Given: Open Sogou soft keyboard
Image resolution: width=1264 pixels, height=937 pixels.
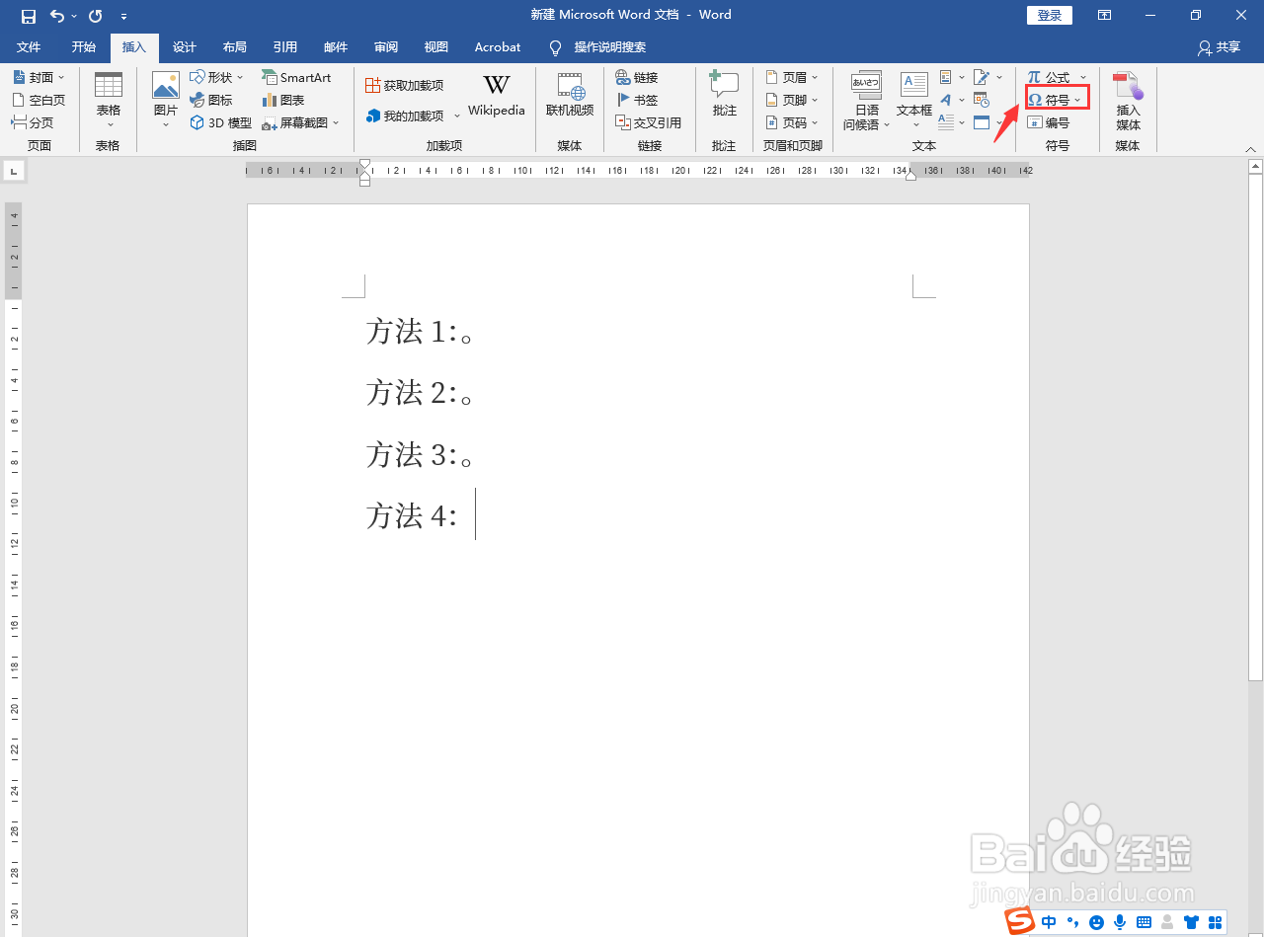Looking at the screenshot, I should pyautogui.click(x=1144, y=922).
